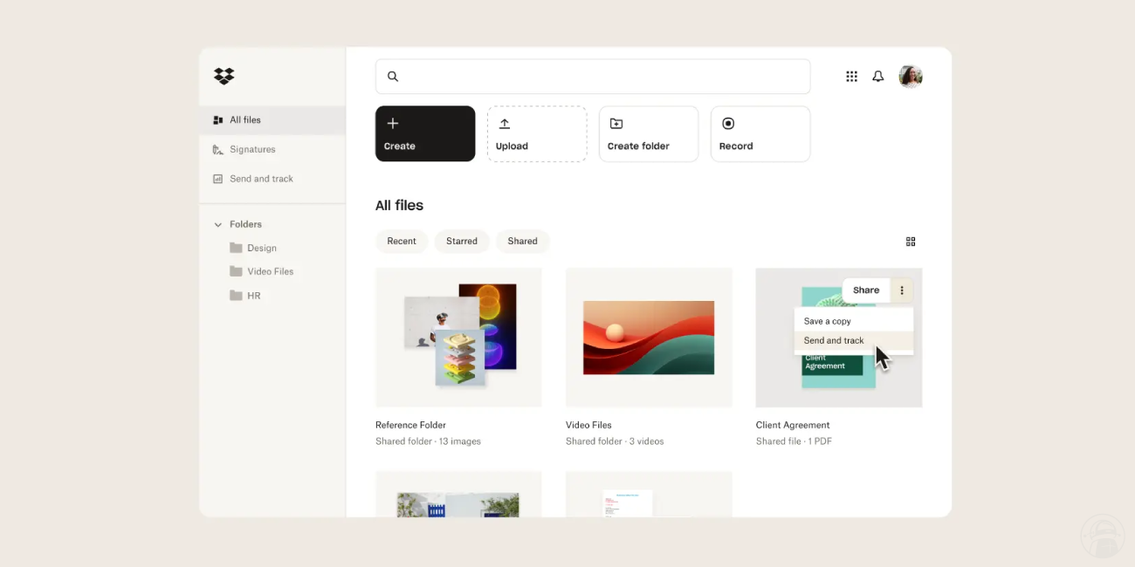Open the Upload dropdown option

536,133
